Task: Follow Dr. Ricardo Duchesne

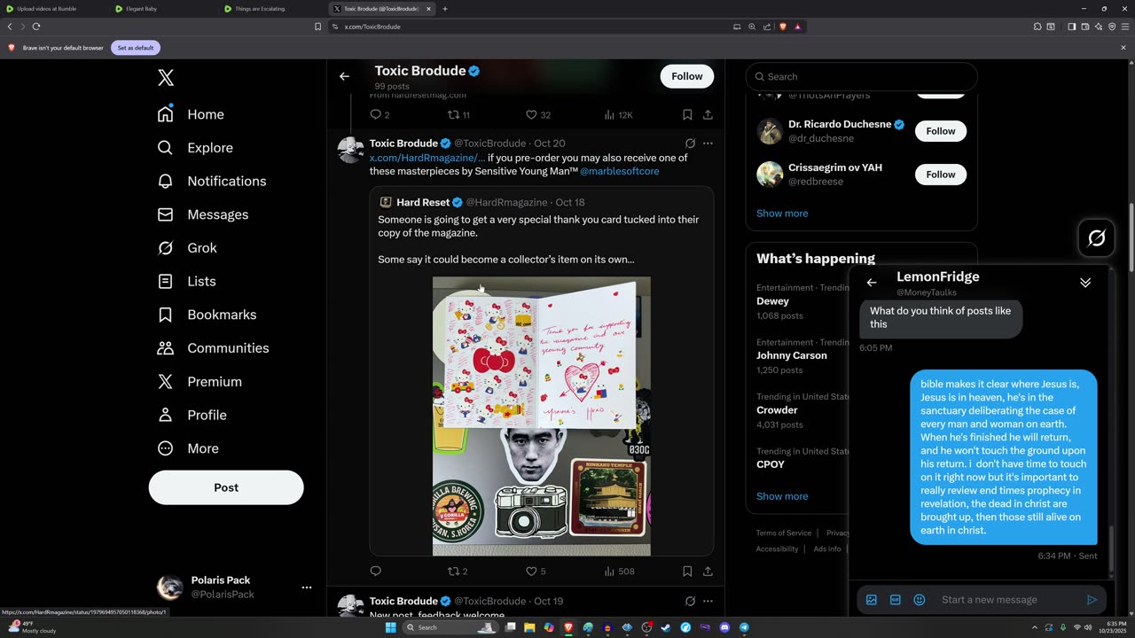Action: point(941,131)
